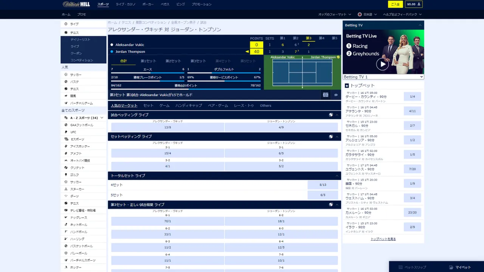484x272 pixels.
Task: Expand the A - Z スポーツ (34) list
Action: (102, 118)
